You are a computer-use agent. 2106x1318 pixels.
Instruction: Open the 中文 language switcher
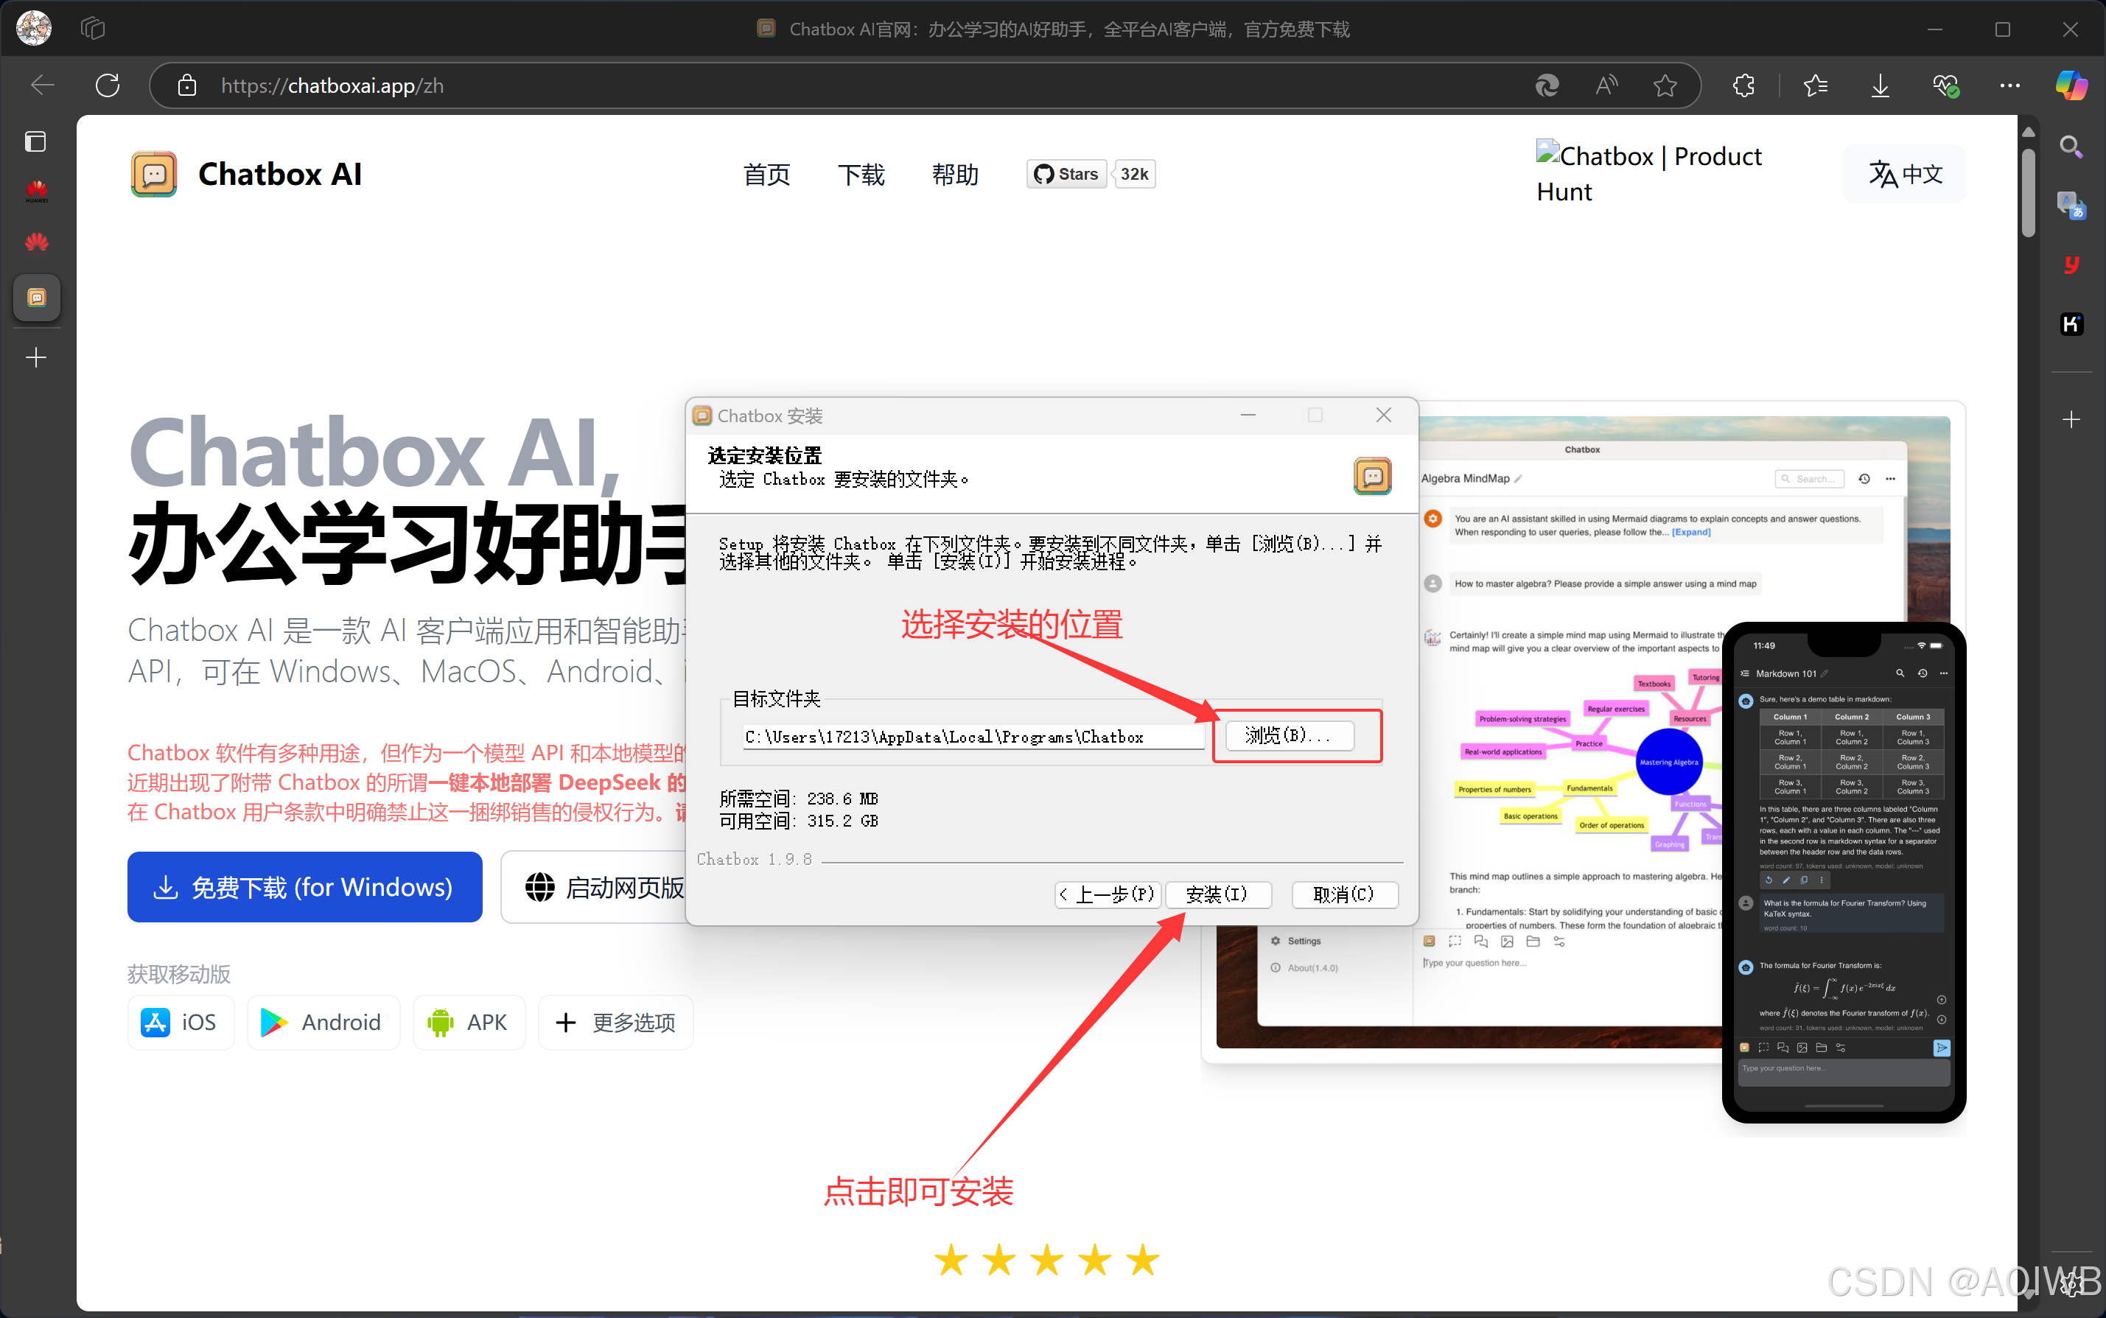[x=1905, y=173]
